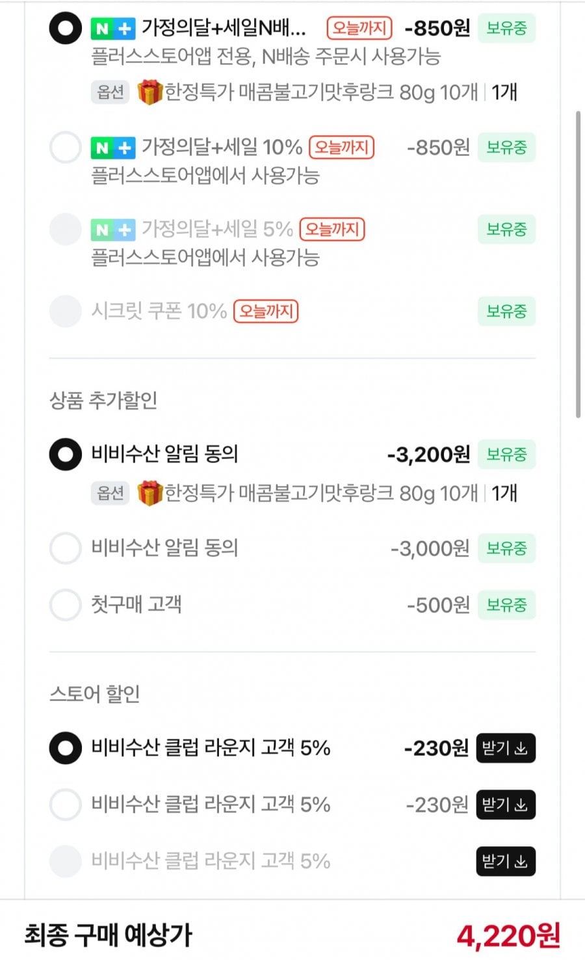Screen dimensions: 585x960
Task: Select the second 클럽 라운지 고객 5% radio
Action: pyautogui.click(x=66, y=805)
